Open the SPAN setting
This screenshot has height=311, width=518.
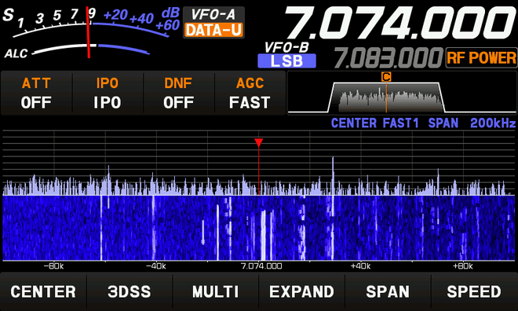coord(388,291)
